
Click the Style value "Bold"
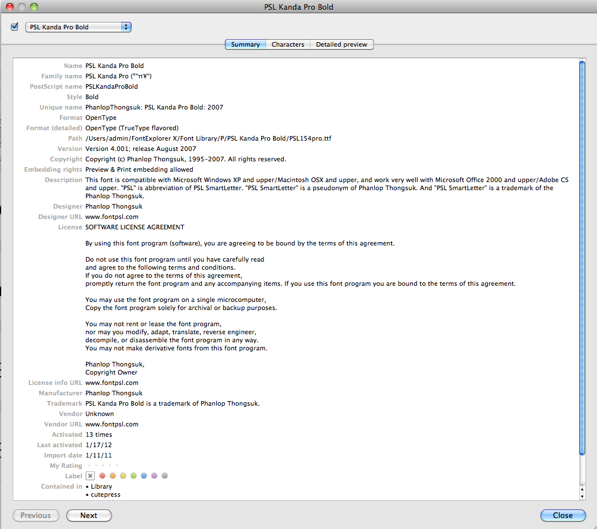click(x=92, y=97)
